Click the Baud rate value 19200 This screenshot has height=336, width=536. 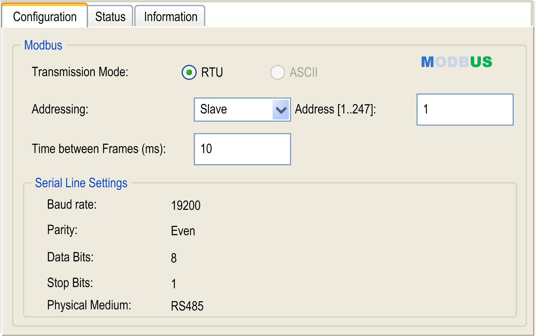(x=186, y=205)
